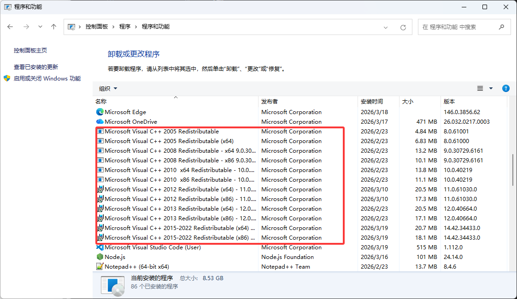Click 启用或关闭 Windows 功能 link
This screenshot has width=517, height=299.
47,79
